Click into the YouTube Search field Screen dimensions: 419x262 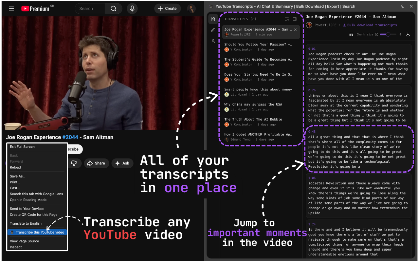tap(90, 9)
